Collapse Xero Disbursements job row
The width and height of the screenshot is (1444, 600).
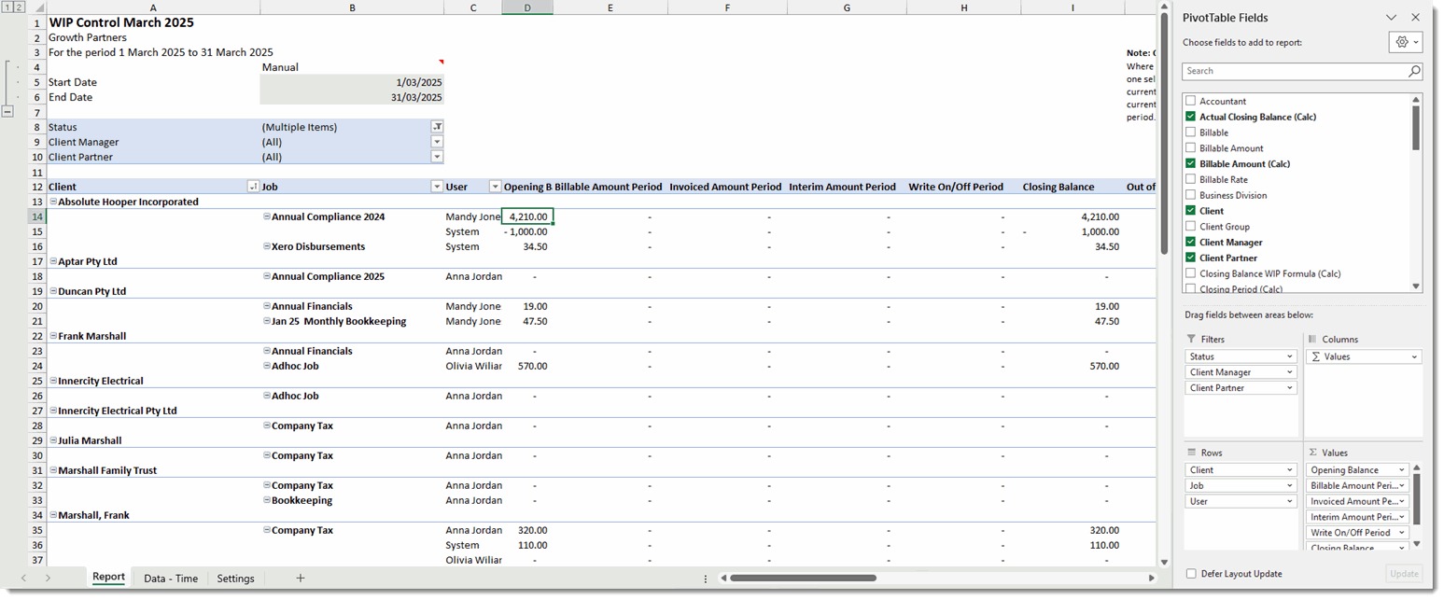[x=267, y=246]
